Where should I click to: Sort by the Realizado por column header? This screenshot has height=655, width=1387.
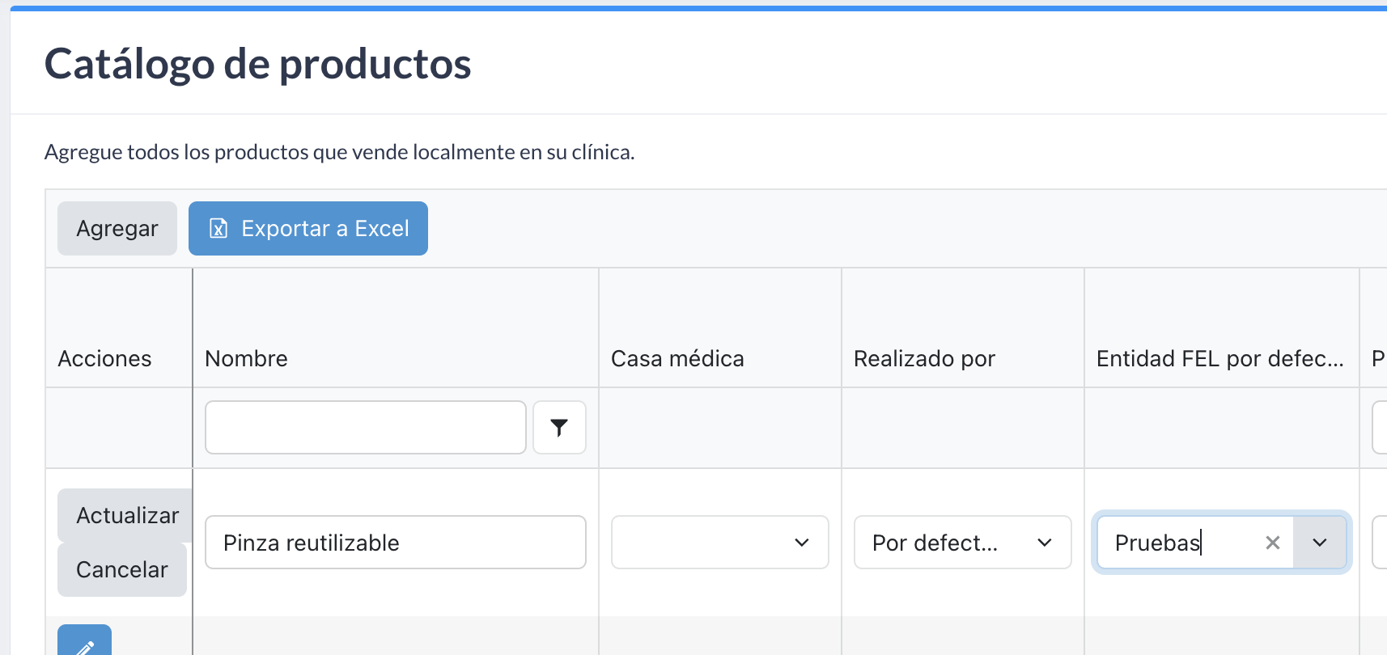[924, 358]
